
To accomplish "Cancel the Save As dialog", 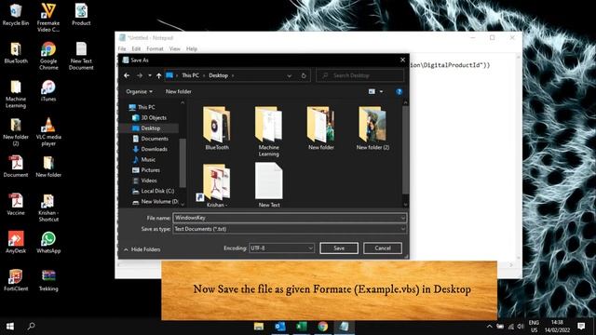I will (383, 248).
